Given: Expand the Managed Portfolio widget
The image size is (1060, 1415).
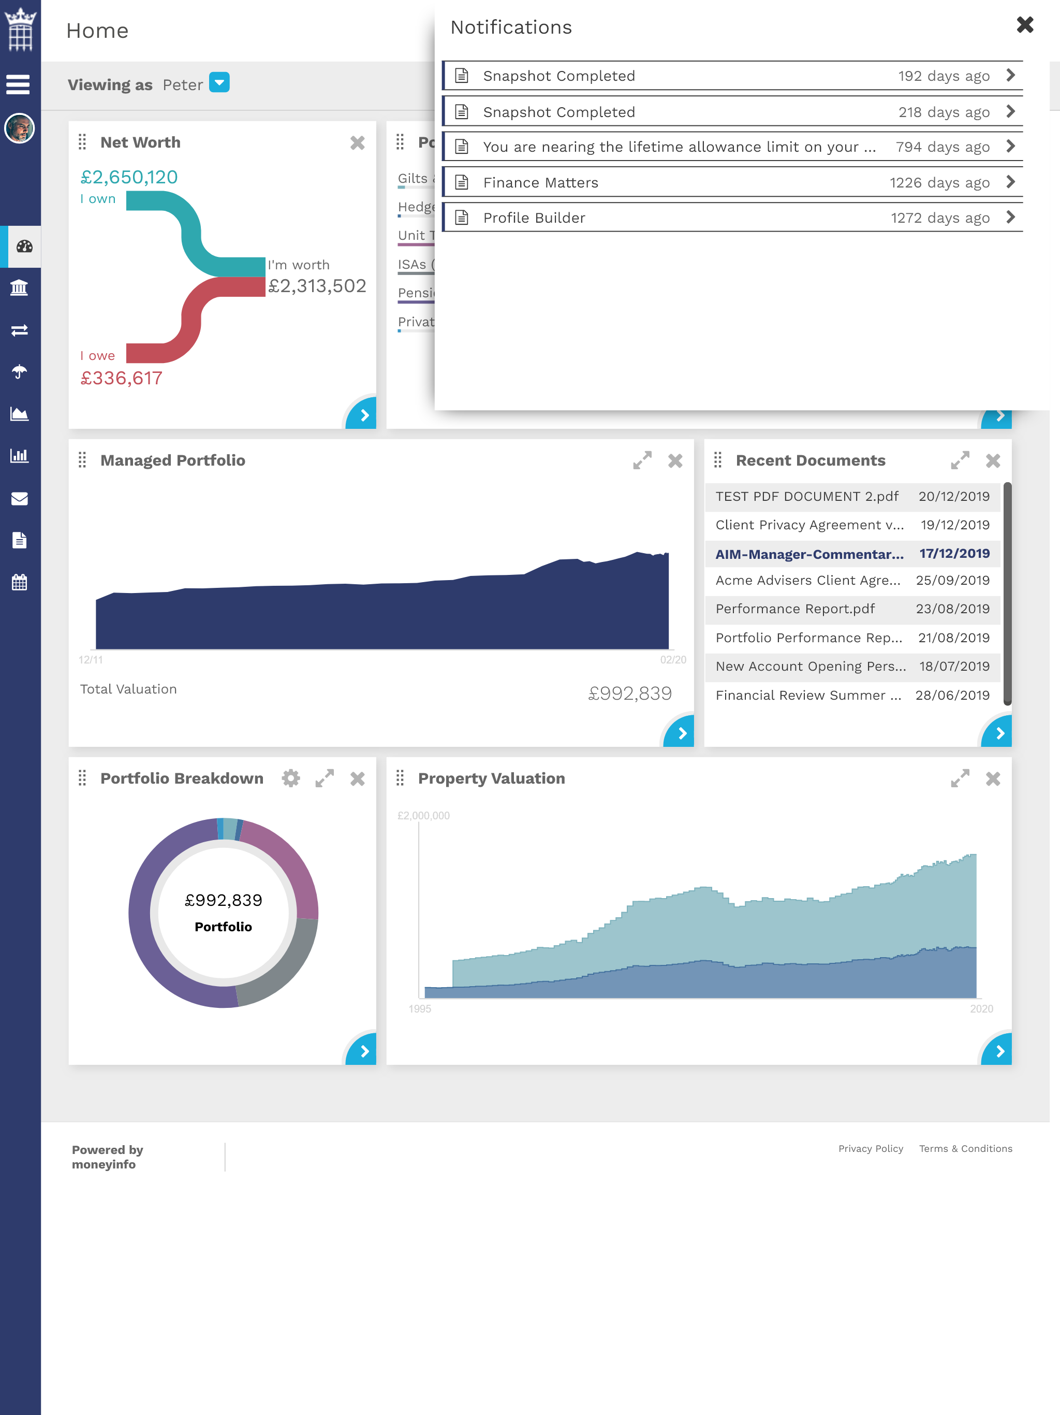Looking at the screenshot, I should [x=642, y=460].
